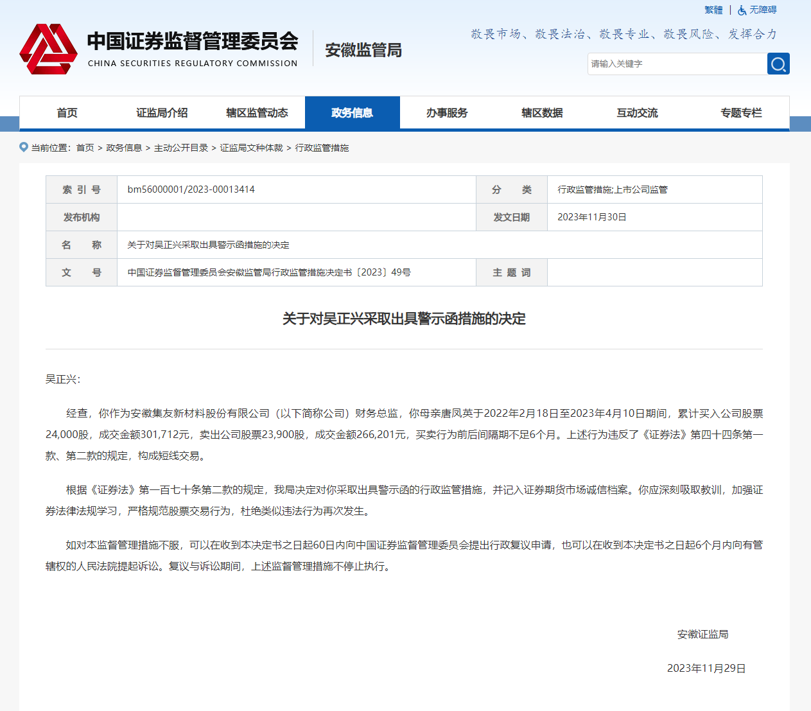The height and width of the screenshot is (711, 811).
Task: Select the 政务信息 navigation tab
Action: 353,112
